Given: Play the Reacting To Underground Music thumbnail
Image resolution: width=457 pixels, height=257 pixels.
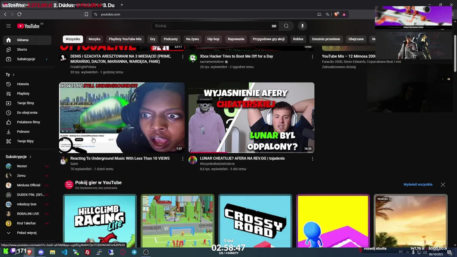Looking at the screenshot, I should pos(122,118).
